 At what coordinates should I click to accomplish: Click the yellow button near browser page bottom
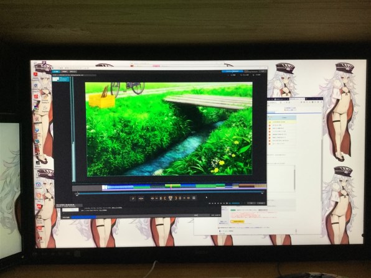point(237,221)
